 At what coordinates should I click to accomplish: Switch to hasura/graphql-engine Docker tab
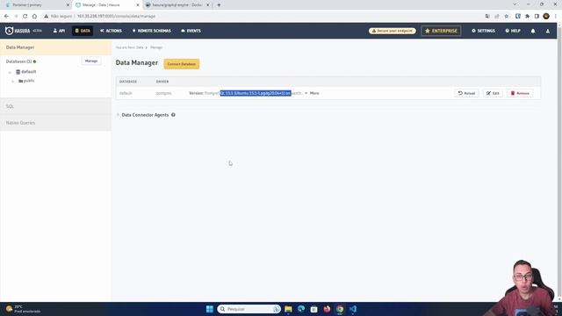[x=177, y=5]
